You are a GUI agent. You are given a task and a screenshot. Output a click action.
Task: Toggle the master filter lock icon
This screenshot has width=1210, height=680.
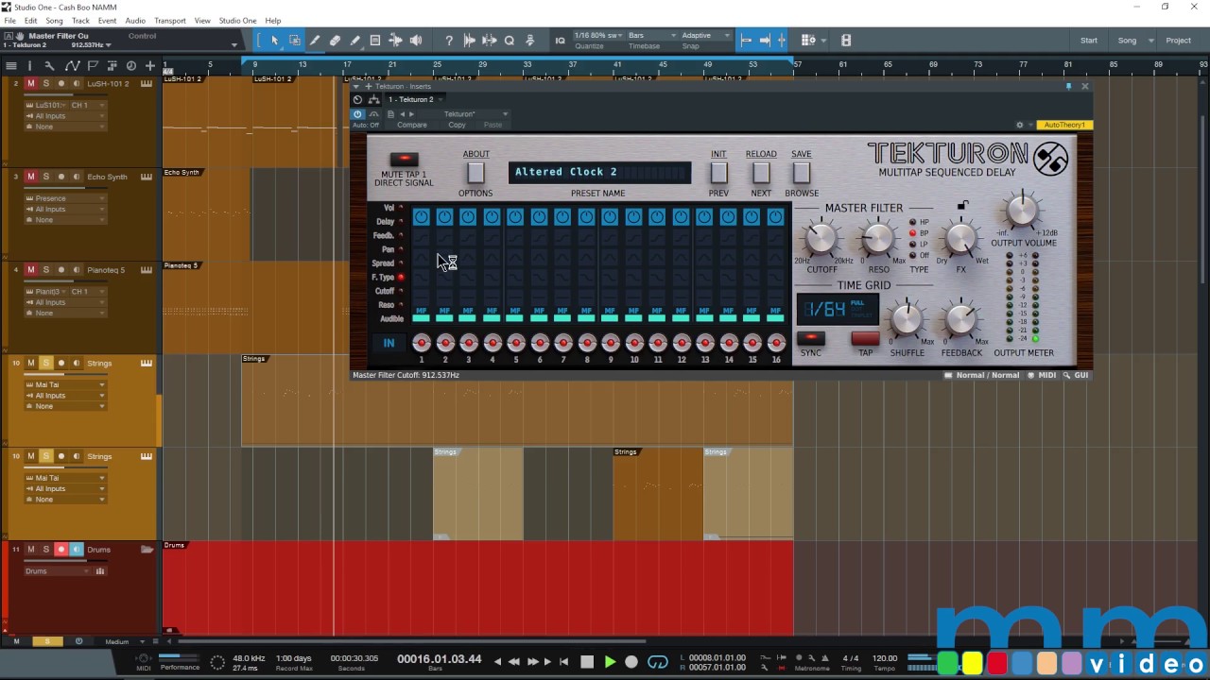pyautogui.click(x=962, y=205)
